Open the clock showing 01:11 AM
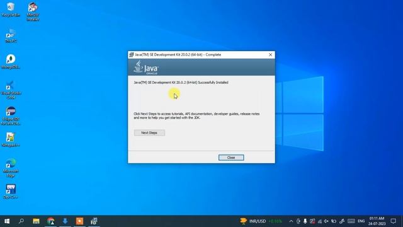Image resolution: width=403 pixels, height=227 pixels. tap(377, 221)
